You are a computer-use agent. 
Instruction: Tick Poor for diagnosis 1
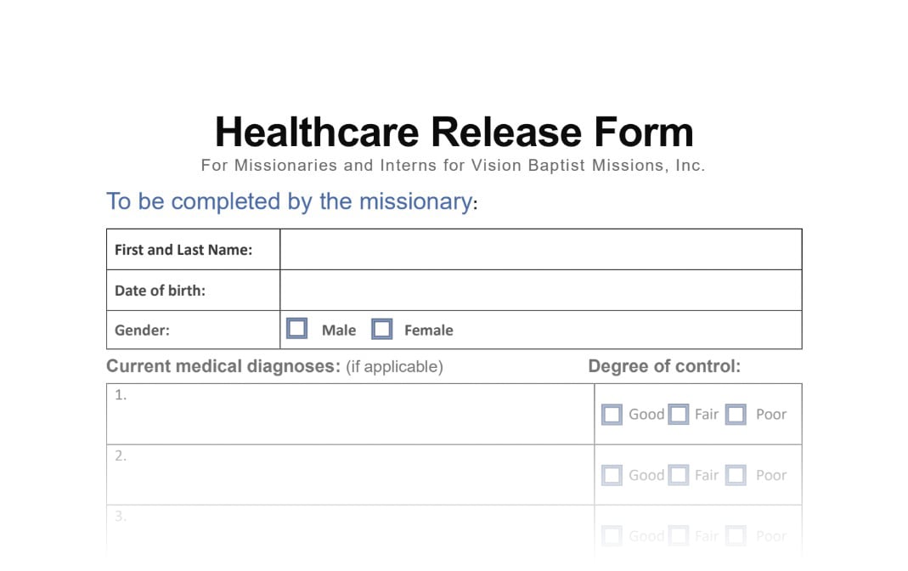tap(736, 415)
